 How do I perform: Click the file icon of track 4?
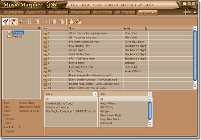pos(45,46)
